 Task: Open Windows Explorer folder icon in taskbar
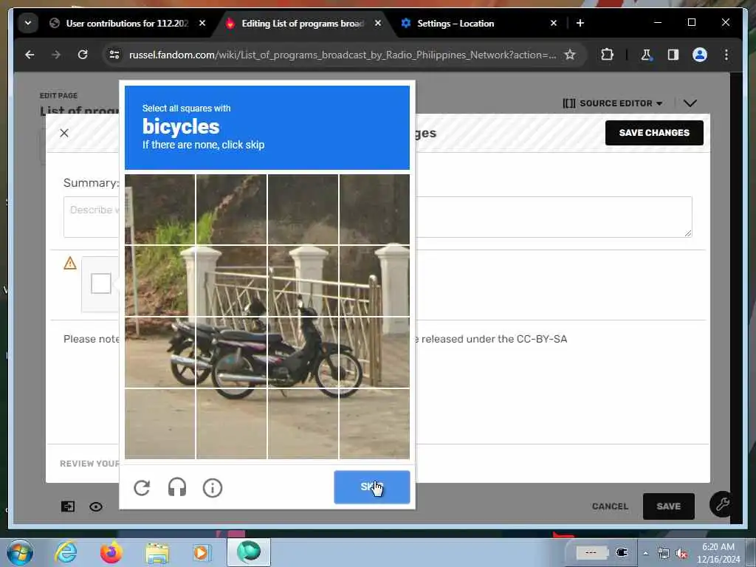[157, 553]
